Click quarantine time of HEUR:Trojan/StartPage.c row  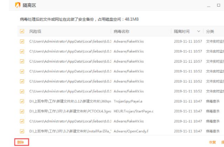click(188, 111)
